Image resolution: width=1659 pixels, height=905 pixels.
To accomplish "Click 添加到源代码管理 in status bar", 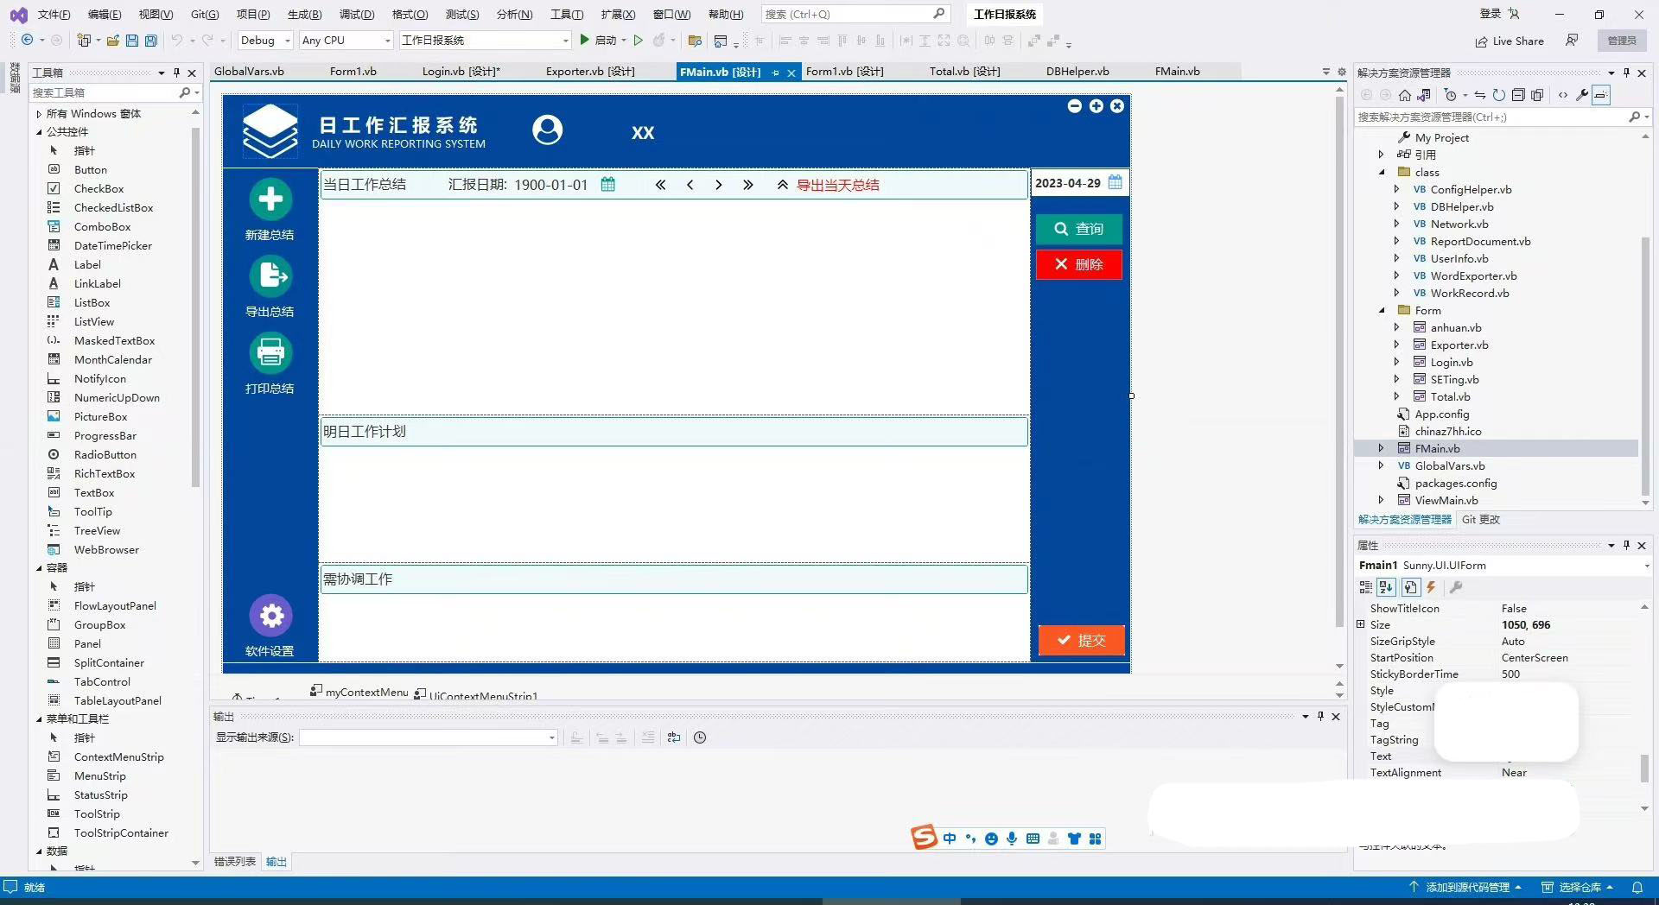I will [1465, 887].
